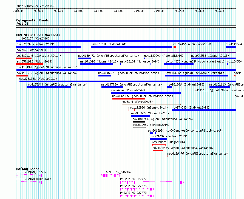Click the nsv4136733 gnomAD variant label
The image size is (244, 199).
47,73
